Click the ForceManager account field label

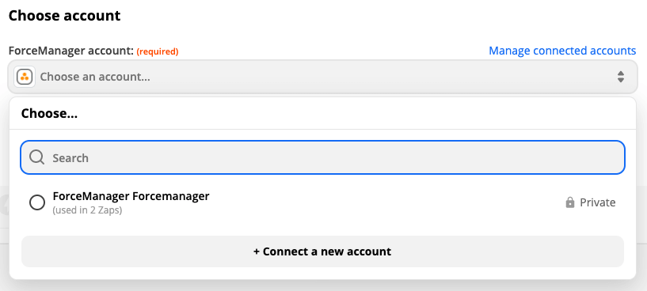click(x=71, y=51)
